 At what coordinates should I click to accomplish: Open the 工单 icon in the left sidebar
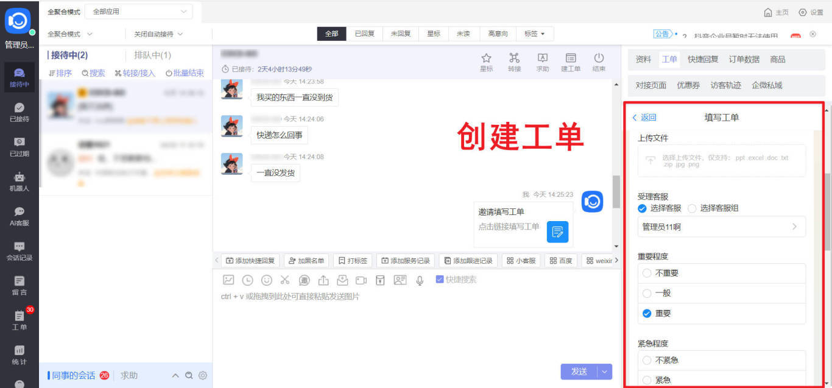[19, 319]
